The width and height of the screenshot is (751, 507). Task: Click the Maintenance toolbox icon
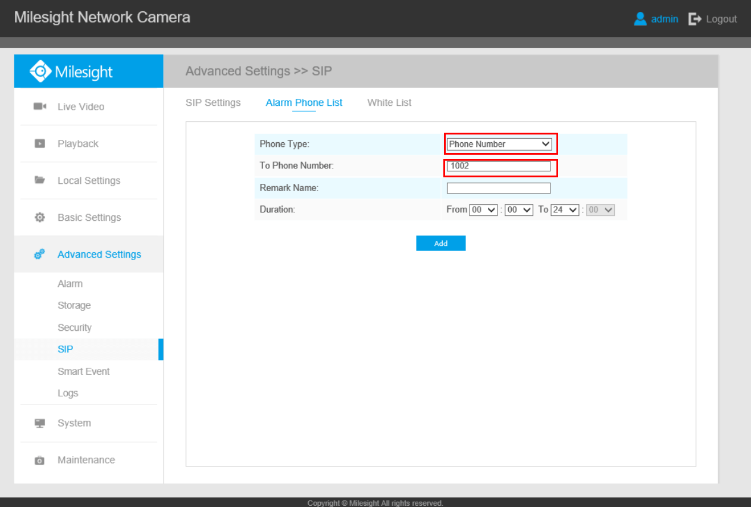[x=40, y=460]
